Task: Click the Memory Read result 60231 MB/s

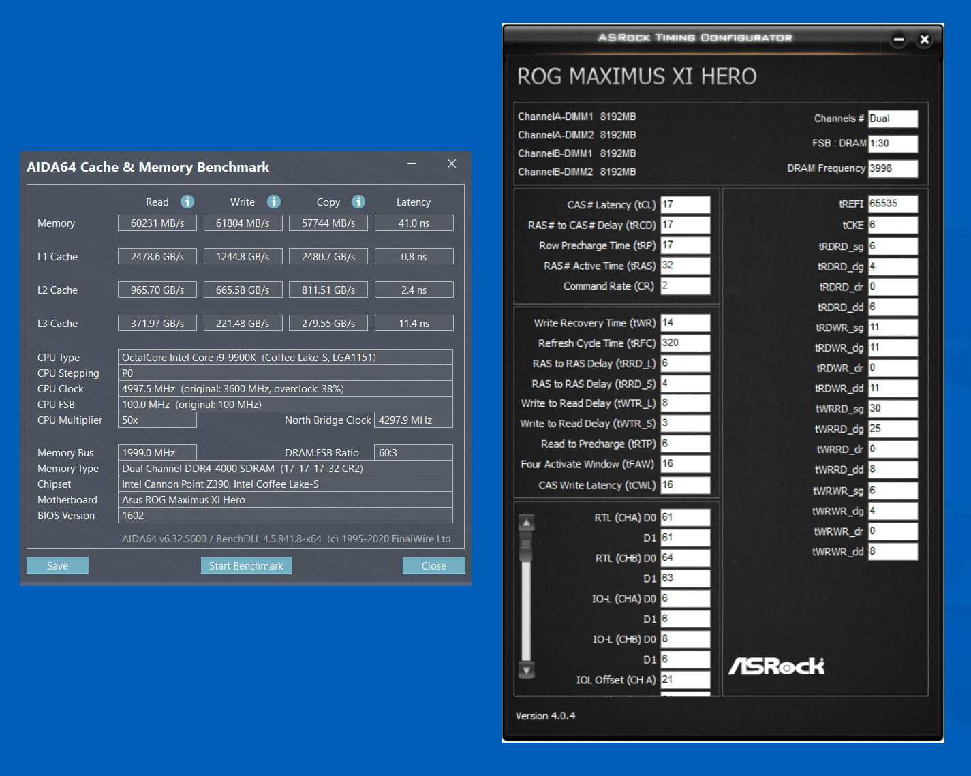Action: pos(157,223)
